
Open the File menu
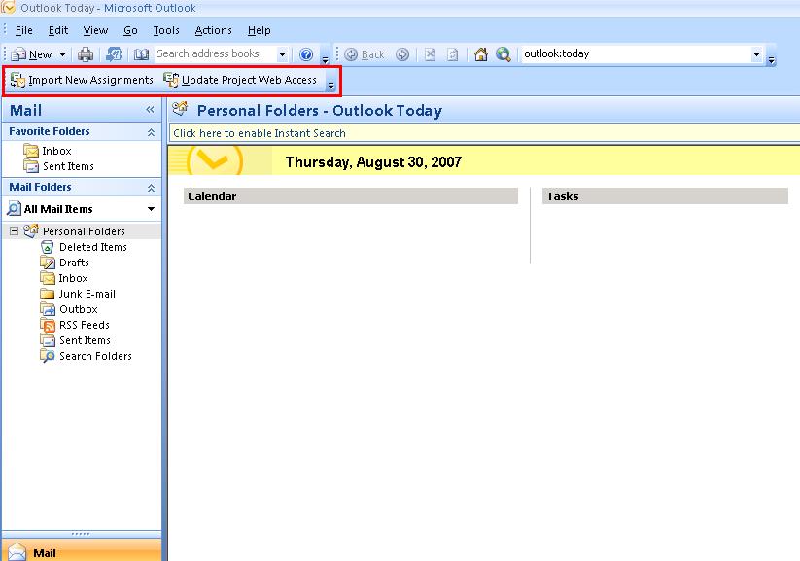coord(24,31)
